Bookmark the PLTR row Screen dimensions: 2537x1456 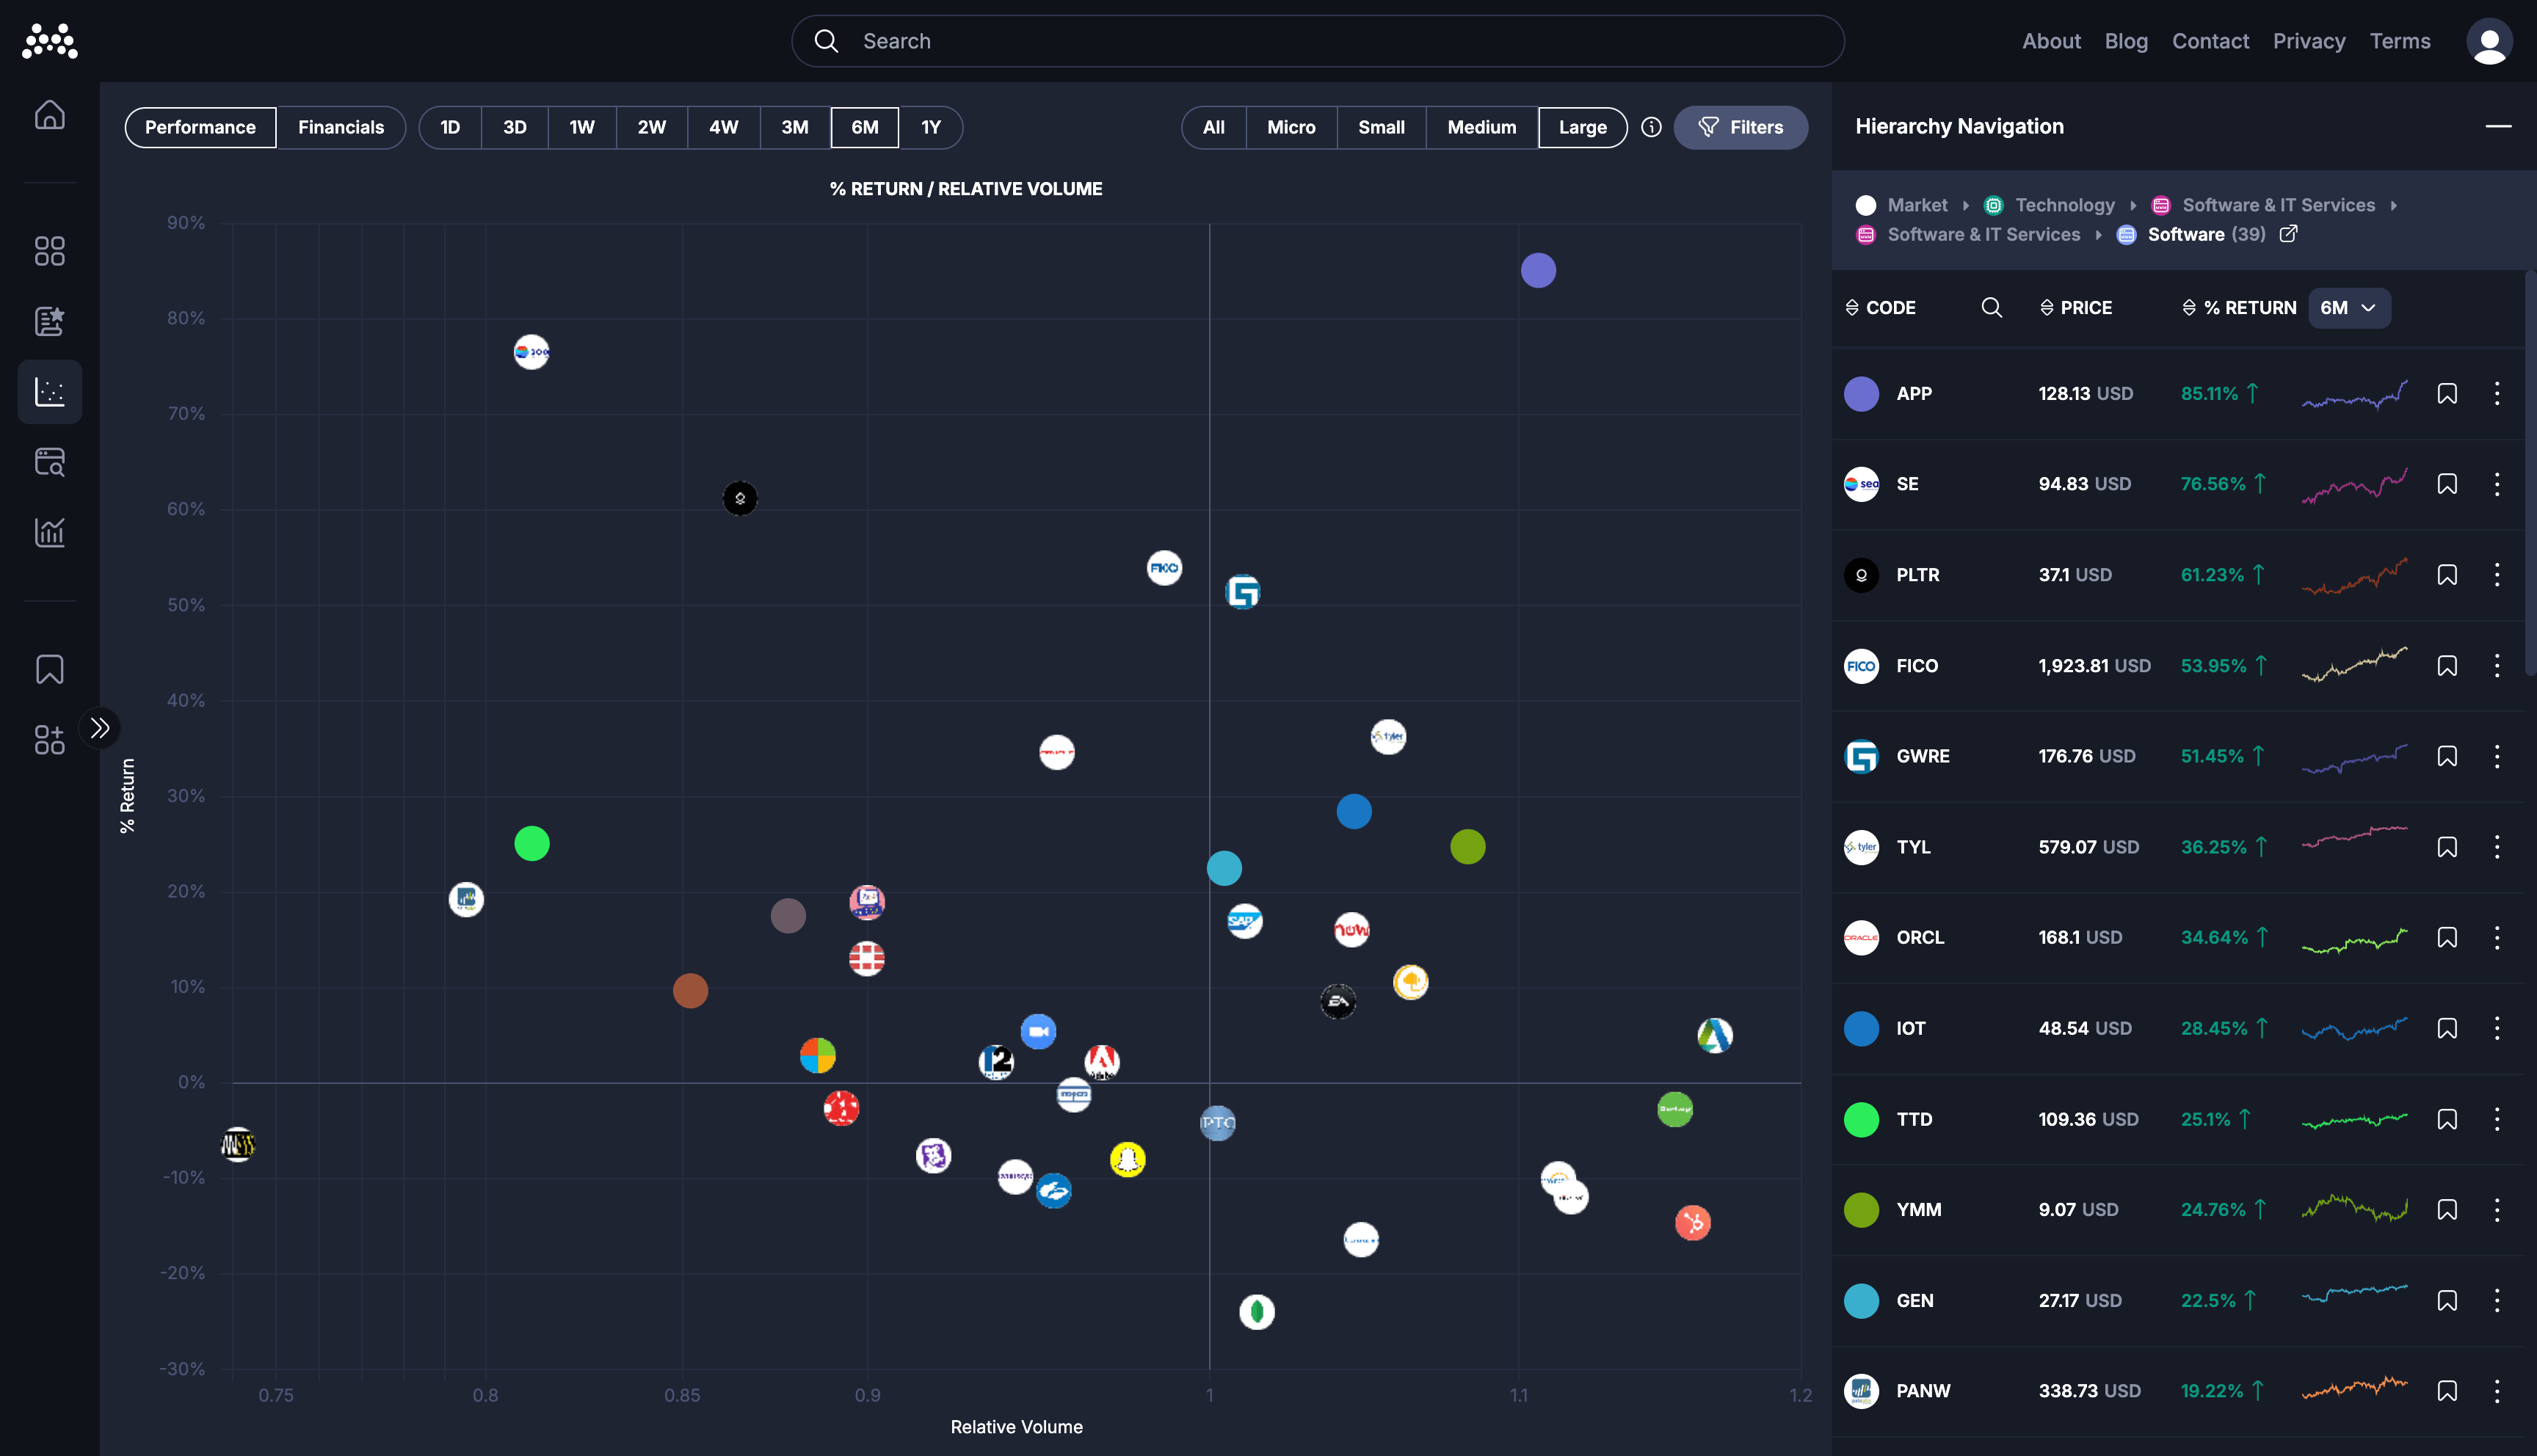pyautogui.click(x=2446, y=575)
